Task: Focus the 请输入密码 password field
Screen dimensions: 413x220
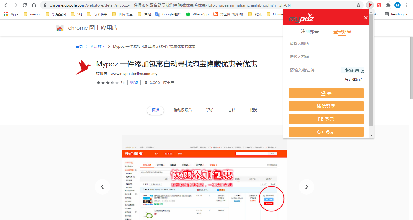Action: [x=326, y=57]
